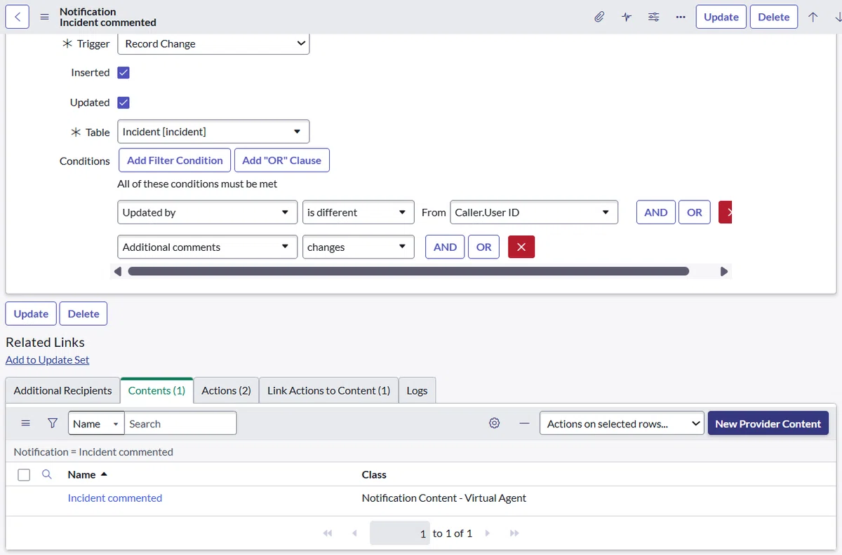
Task: Click OR on Updated by row
Action: [x=695, y=212]
